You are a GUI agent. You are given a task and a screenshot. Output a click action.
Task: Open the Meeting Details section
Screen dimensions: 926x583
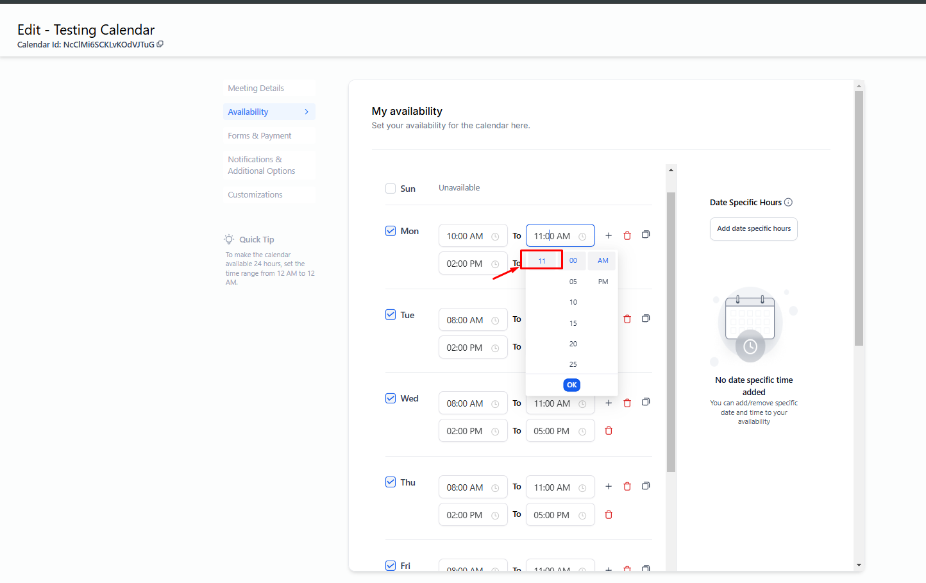pos(256,89)
